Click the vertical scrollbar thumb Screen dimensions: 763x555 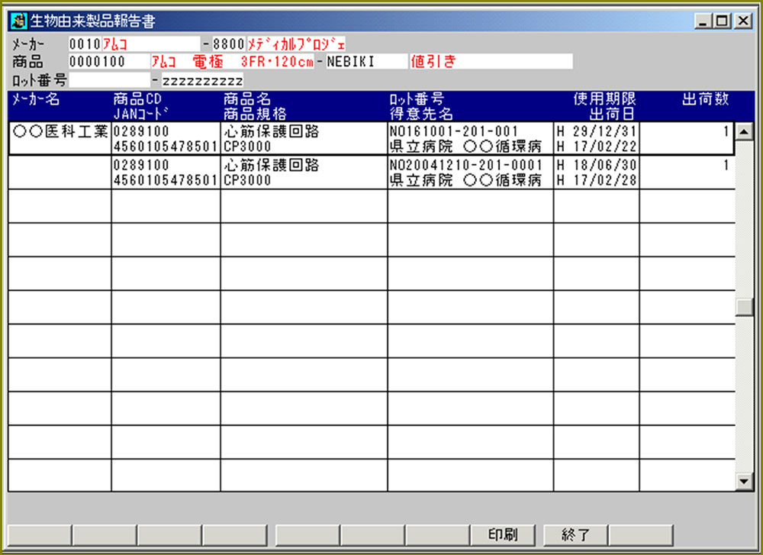coord(743,307)
